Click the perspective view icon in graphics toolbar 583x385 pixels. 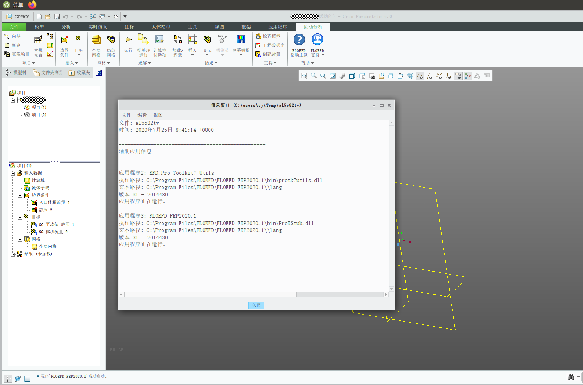[410, 76]
